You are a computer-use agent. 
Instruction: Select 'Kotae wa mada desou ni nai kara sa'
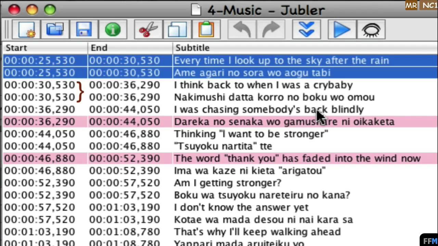[x=220, y=220]
